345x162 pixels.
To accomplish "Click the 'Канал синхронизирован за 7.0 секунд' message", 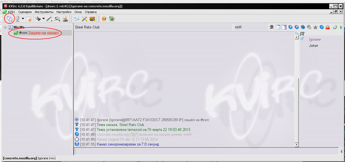I will coord(128,144).
